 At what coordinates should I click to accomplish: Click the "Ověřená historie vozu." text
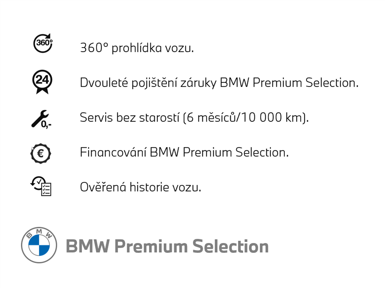(x=140, y=187)
